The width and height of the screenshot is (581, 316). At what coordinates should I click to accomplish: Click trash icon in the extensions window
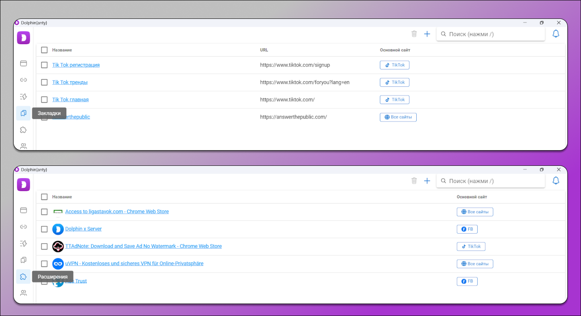(414, 181)
